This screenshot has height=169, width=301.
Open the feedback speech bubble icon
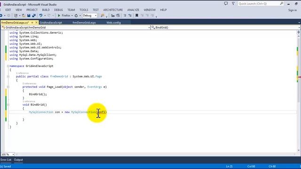point(226,3)
